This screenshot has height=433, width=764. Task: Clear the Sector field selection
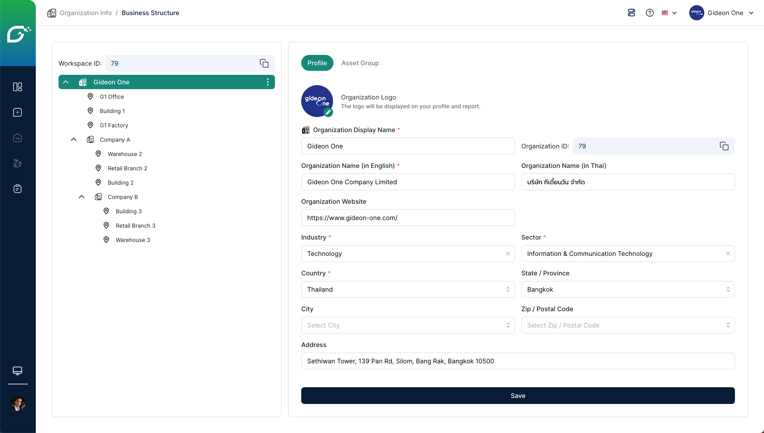(x=728, y=254)
